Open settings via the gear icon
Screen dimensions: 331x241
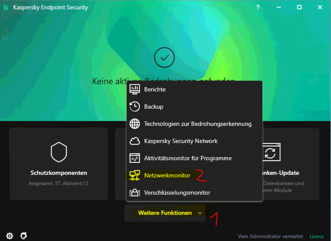[x=10, y=236]
